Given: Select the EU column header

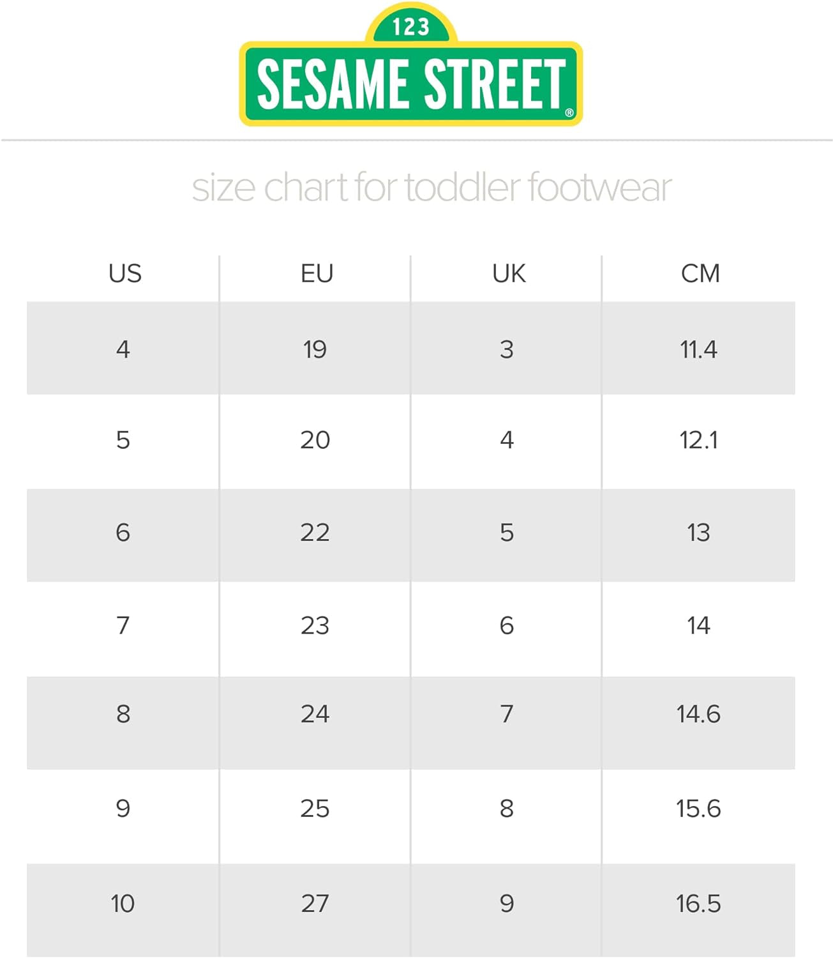Looking at the screenshot, I should (317, 273).
